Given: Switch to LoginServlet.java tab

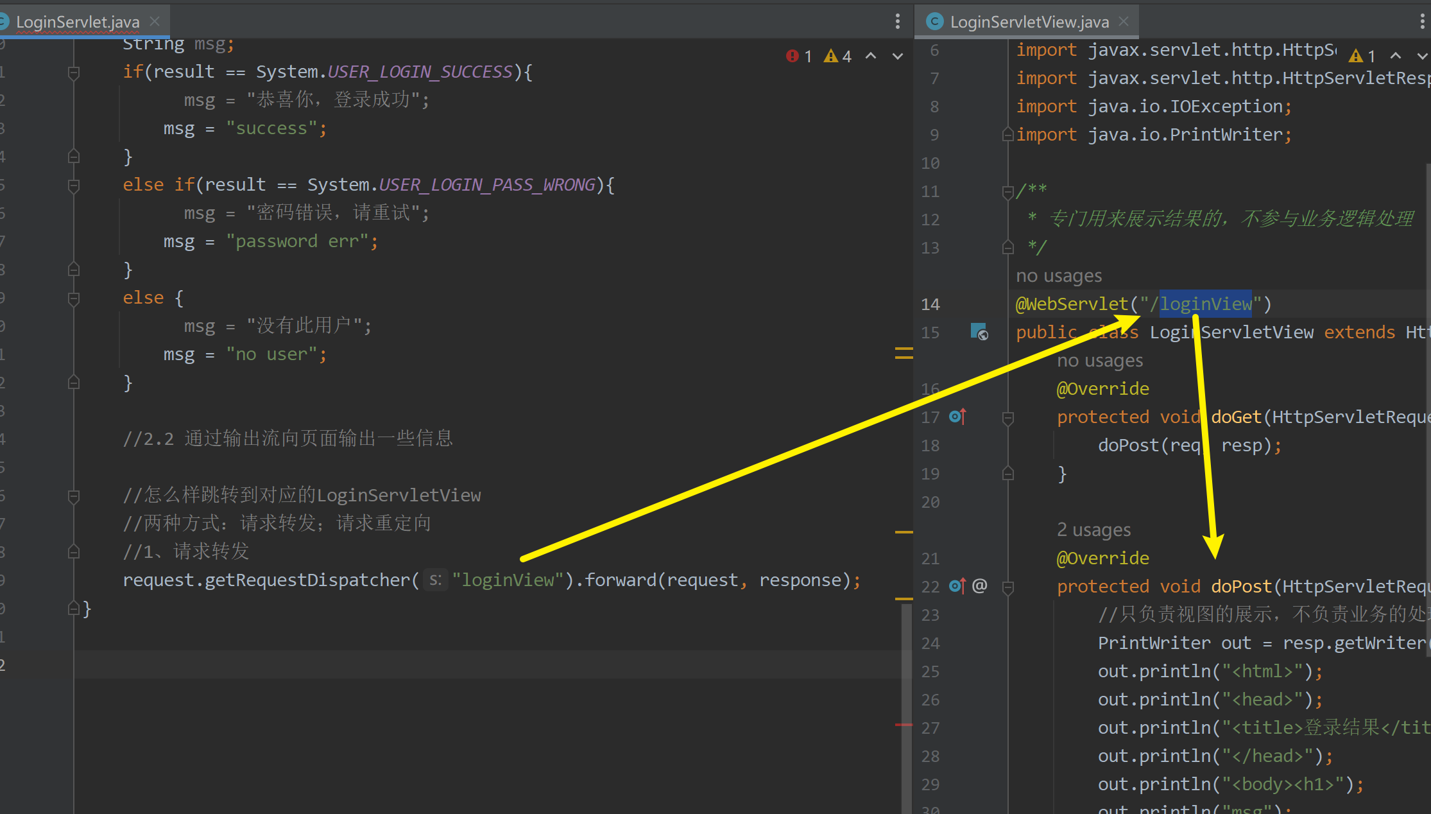Looking at the screenshot, I should click(77, 22).
